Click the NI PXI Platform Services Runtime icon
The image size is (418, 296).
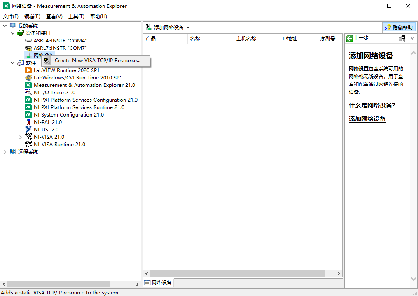[x=28, y=107]
